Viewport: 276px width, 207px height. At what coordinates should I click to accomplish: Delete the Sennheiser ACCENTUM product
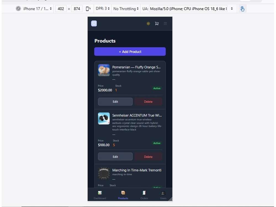(148, 157)
